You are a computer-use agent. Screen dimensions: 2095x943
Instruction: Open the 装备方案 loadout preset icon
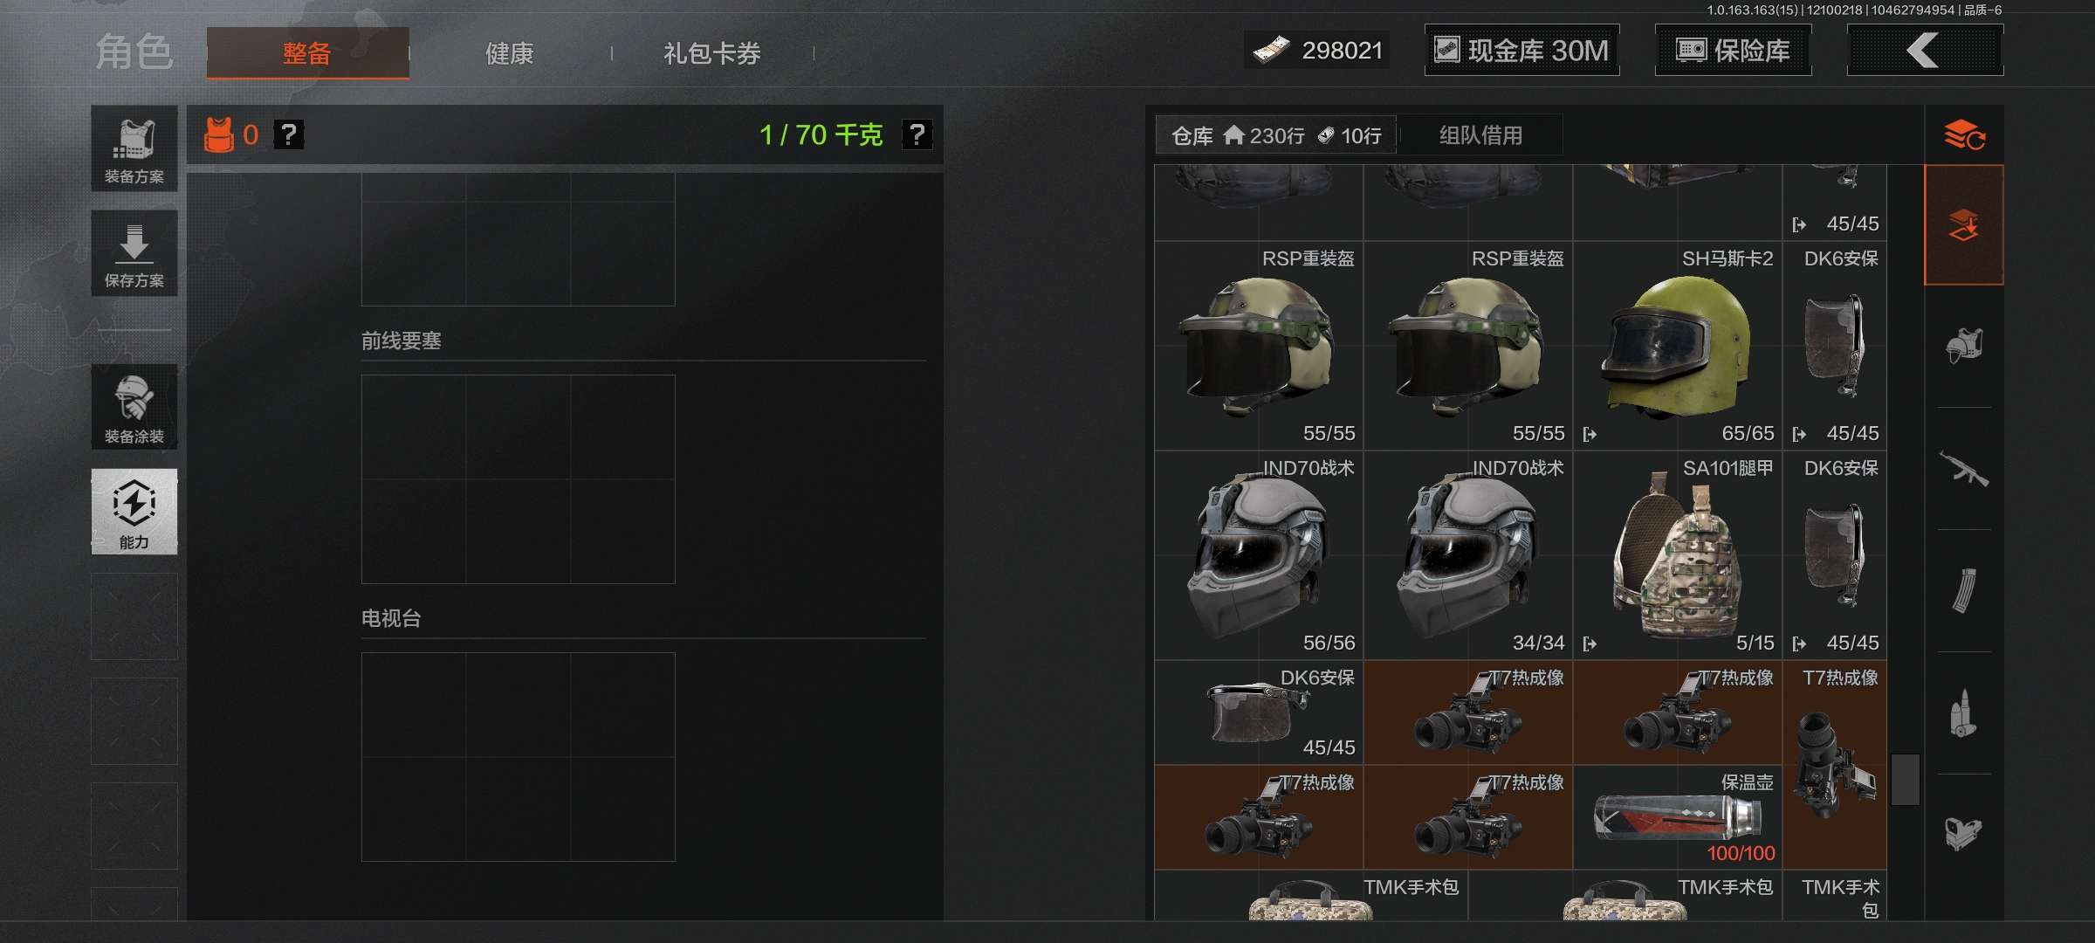pos(134,148)
